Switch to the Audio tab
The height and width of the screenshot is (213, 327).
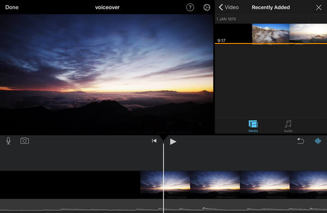point(288,126)
